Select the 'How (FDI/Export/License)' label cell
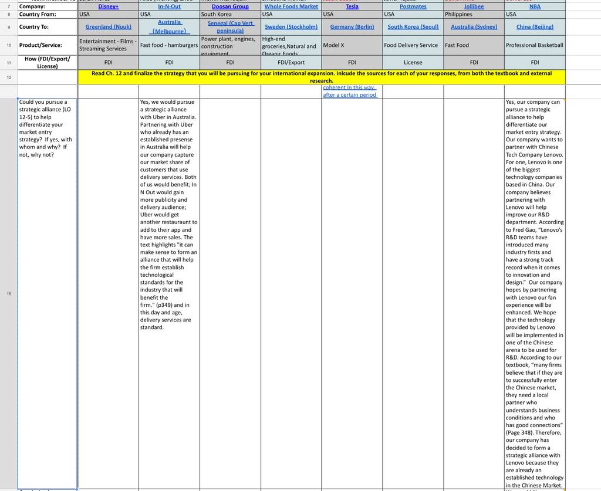 click(48, 62)
